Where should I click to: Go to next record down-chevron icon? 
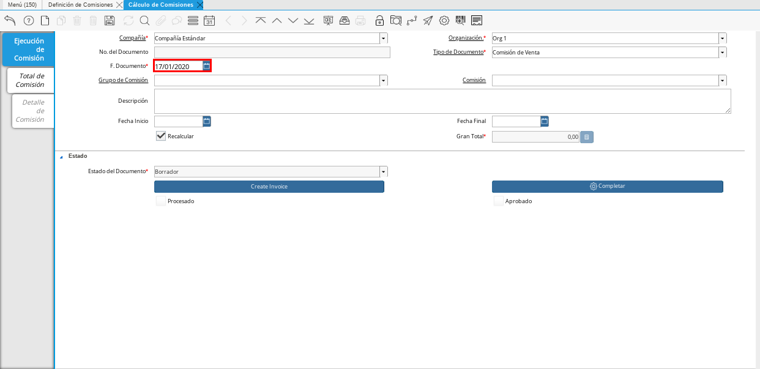click(292, 20)
